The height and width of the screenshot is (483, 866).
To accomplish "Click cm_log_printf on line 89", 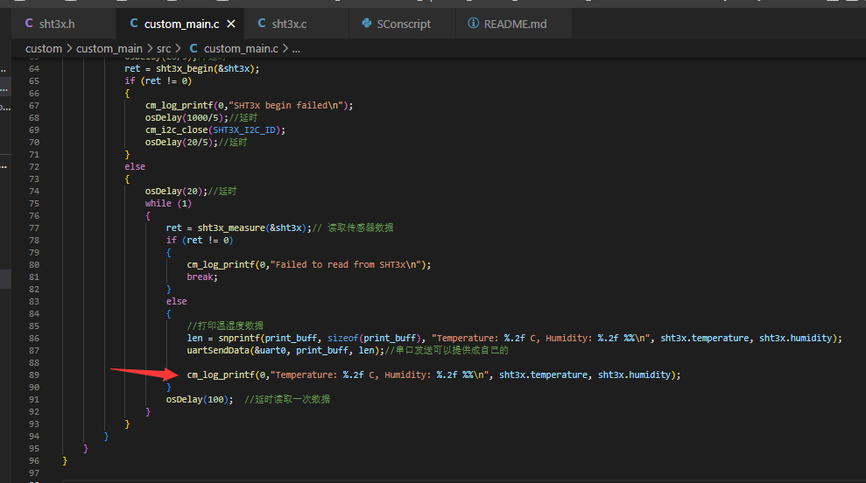I will [221, 374].
